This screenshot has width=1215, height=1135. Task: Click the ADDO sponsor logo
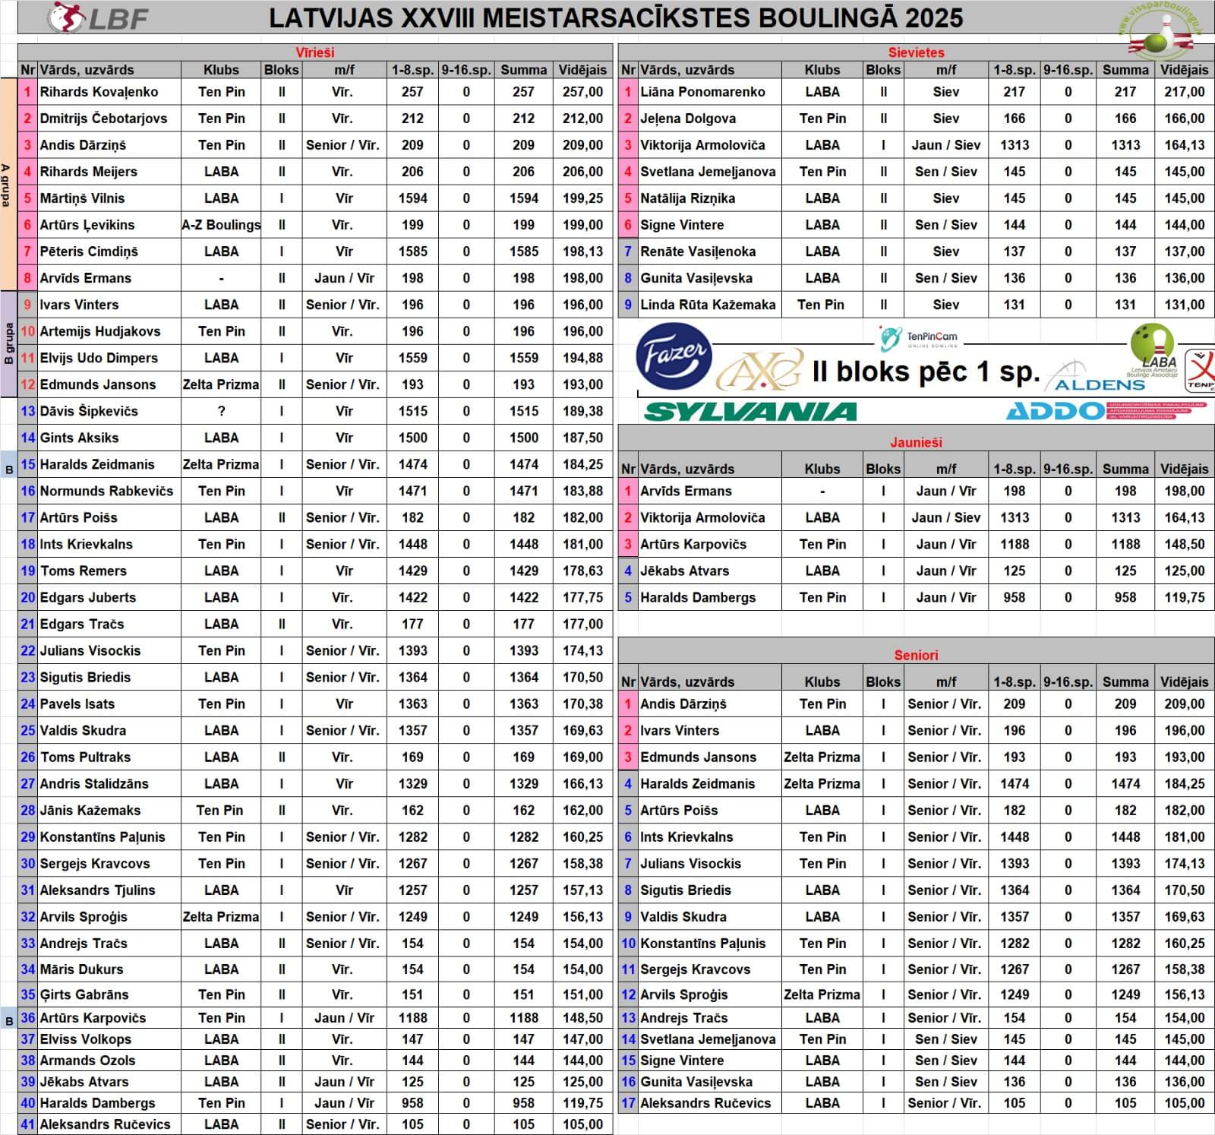pyautogui.click(x=1106, y=411)
